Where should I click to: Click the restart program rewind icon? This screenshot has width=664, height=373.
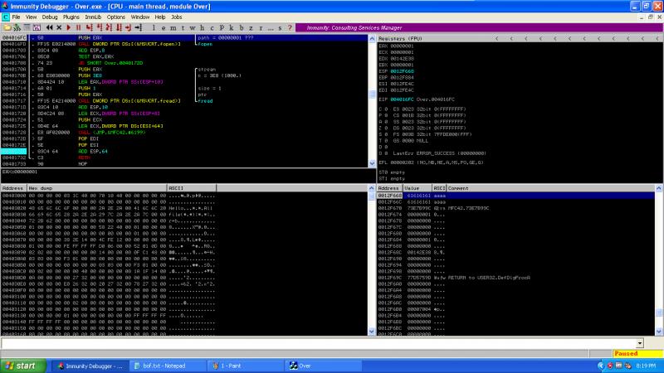[50, 27]
